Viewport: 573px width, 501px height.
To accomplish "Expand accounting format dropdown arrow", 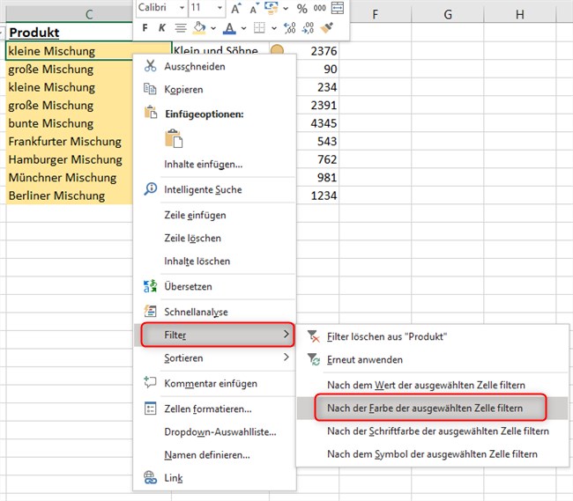I will 286,9.
